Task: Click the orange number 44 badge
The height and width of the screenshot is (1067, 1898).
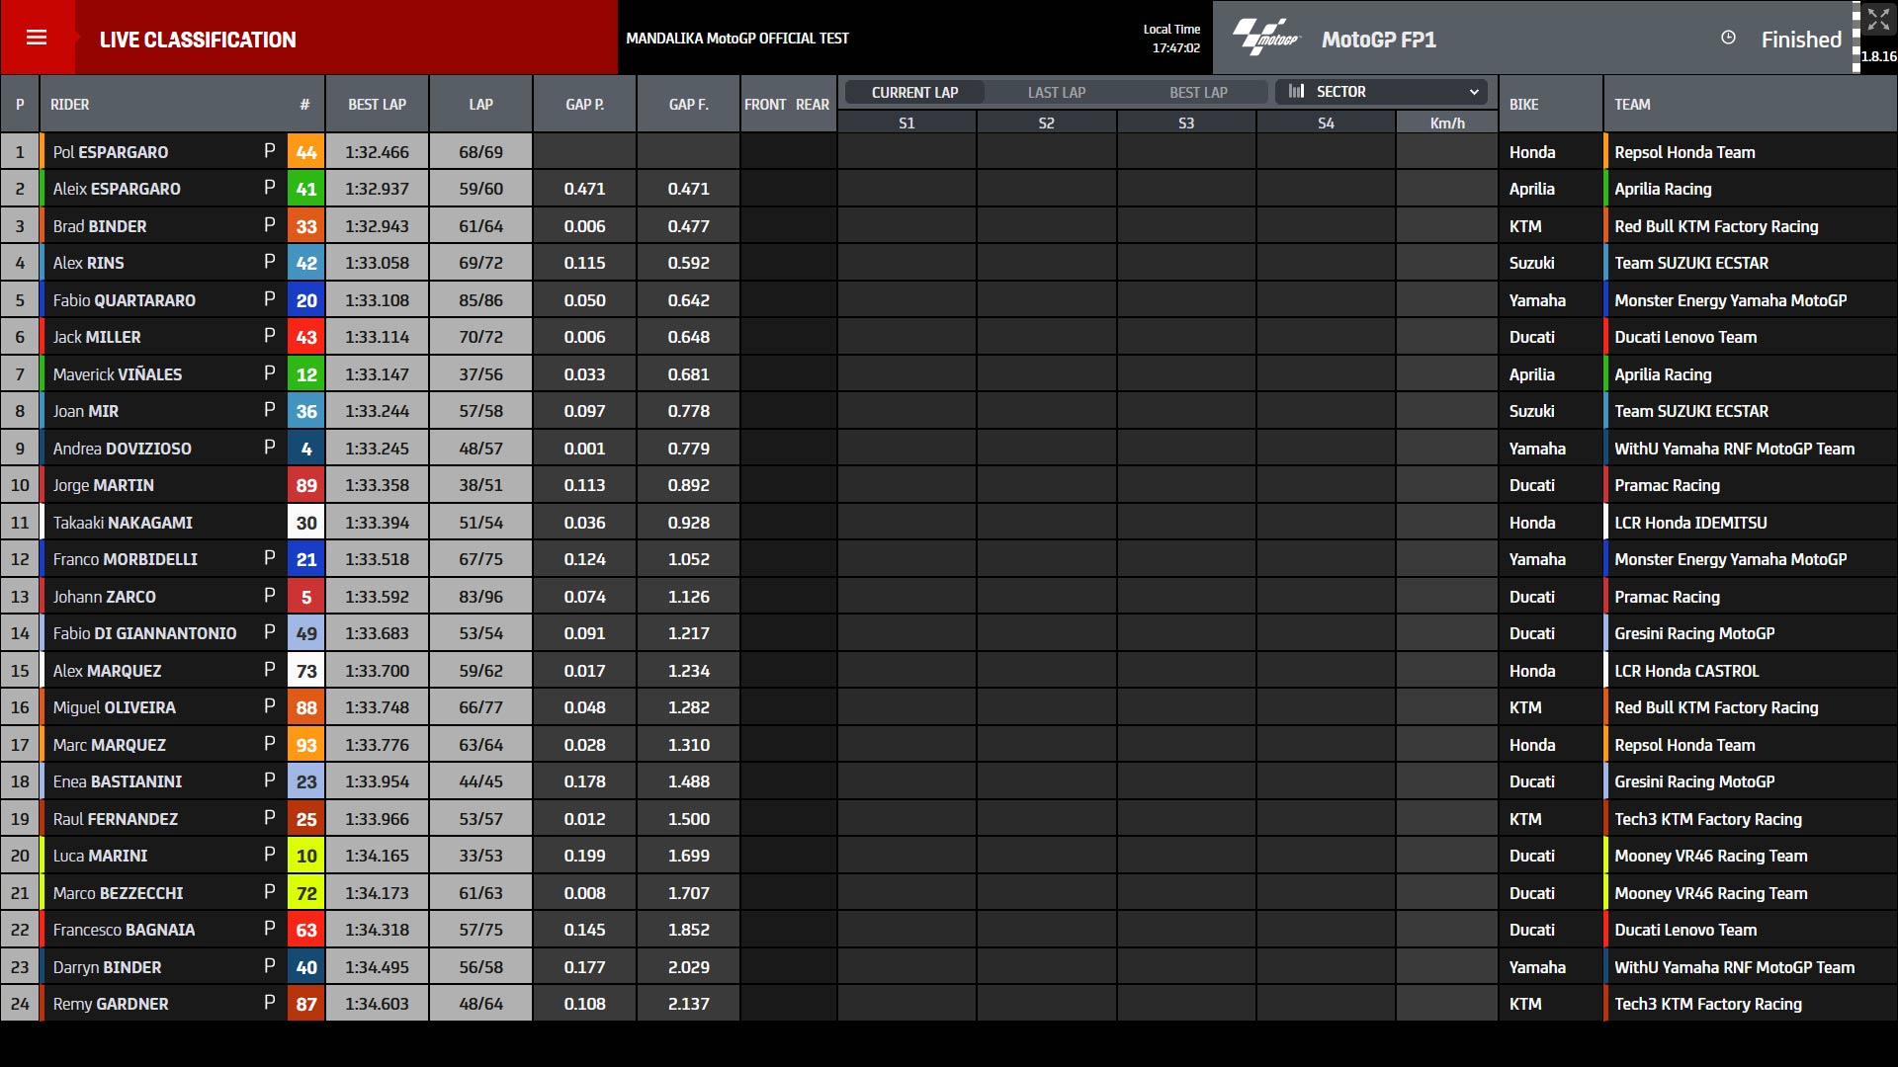Action: [306, 152]
